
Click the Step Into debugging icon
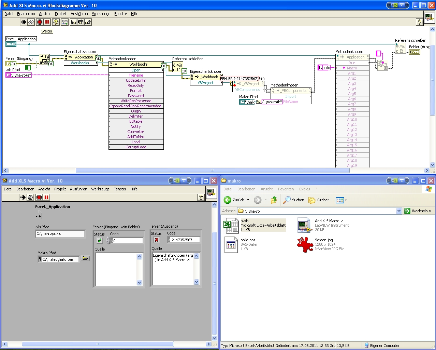click(x=73, y=22)
